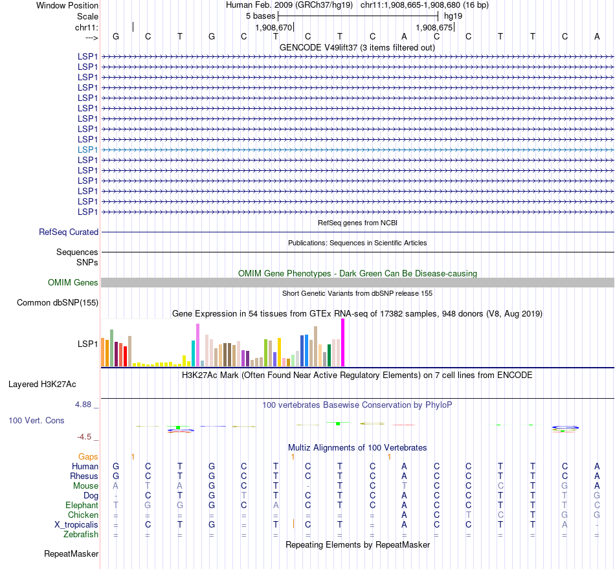Select the Mouse species label
The image size is (615, 569).
coord(85,486)
